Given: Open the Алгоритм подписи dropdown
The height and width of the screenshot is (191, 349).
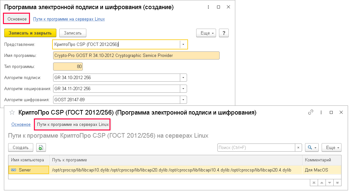Looking at the screenshot, I should tap(183, 77).
